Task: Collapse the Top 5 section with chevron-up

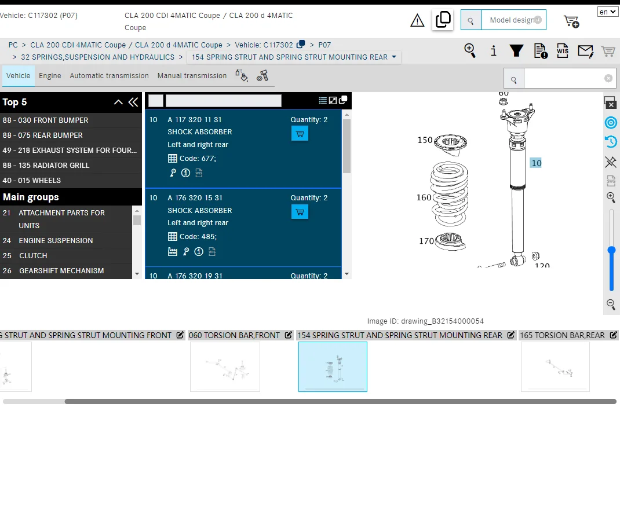Action: (118, 102)
